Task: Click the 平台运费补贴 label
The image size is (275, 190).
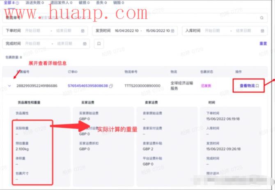Action: pyautogui.click(x=152, y=158)
